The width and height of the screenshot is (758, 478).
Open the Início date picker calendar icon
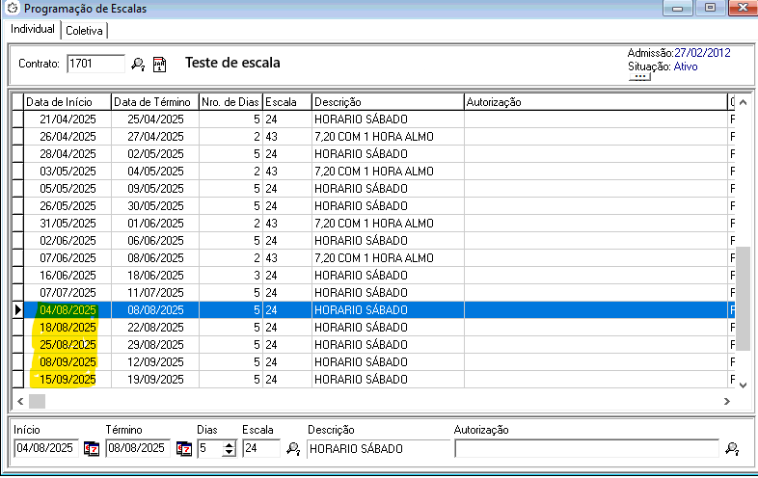tap(92, 448)
